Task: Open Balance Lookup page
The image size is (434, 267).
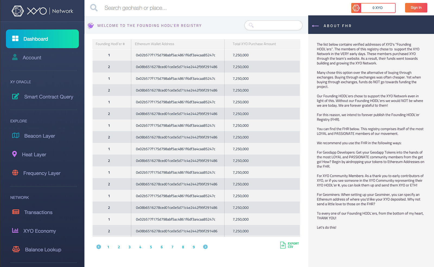Action: click(x=43, y=250)
